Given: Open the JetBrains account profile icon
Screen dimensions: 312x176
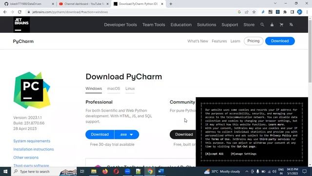Looking at the screenshot, I should pos(272,25).
